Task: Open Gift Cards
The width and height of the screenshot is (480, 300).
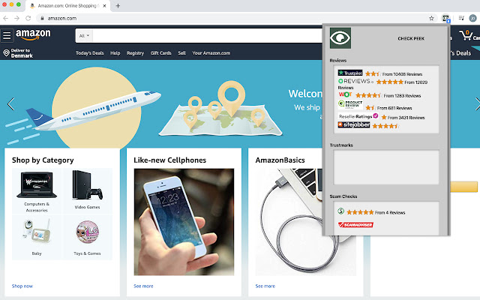Action: click(160, 53)
